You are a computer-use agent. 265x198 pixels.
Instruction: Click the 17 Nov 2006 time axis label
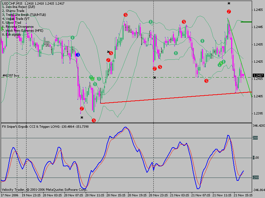(10, 195)
